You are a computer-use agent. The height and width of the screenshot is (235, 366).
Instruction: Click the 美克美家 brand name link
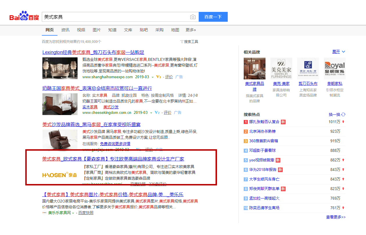[281, 83]
